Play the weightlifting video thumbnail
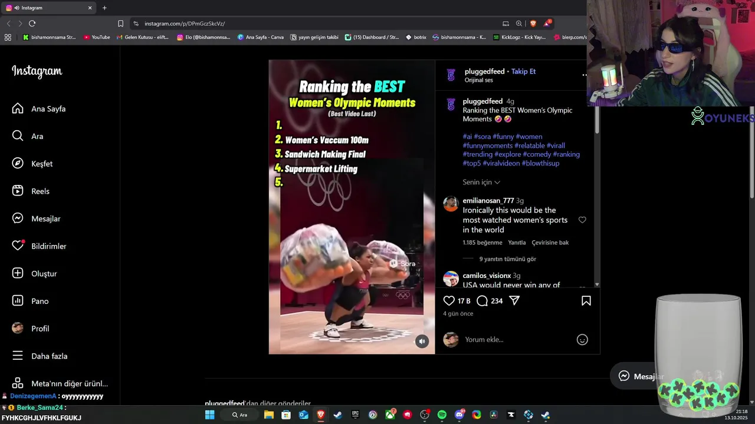The height and width of the screenshot is (424, 755). 352,207
